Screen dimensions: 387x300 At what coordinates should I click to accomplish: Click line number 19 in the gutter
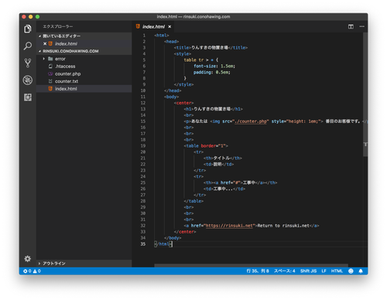point(143,146)
